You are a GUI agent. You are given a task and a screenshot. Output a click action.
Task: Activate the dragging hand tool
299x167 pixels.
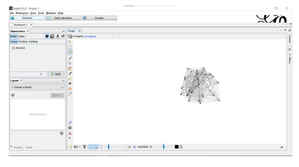[70, 52]
